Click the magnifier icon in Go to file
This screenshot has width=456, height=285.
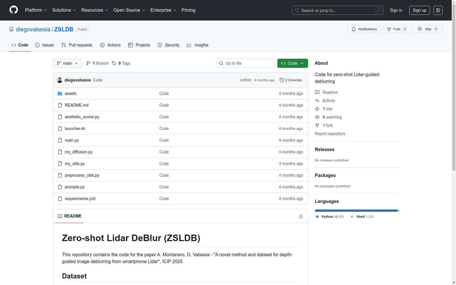(221, 63)
